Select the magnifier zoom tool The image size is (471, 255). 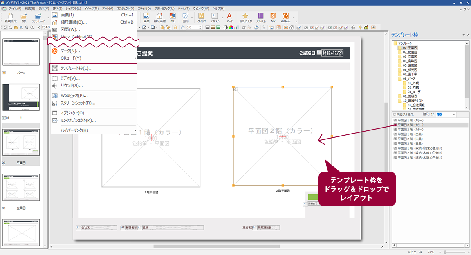[10, 27]
